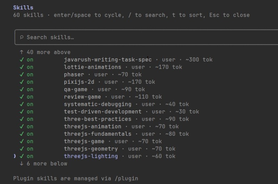
Task: Select the review-game skill name
Action: (x=82, y=97)
